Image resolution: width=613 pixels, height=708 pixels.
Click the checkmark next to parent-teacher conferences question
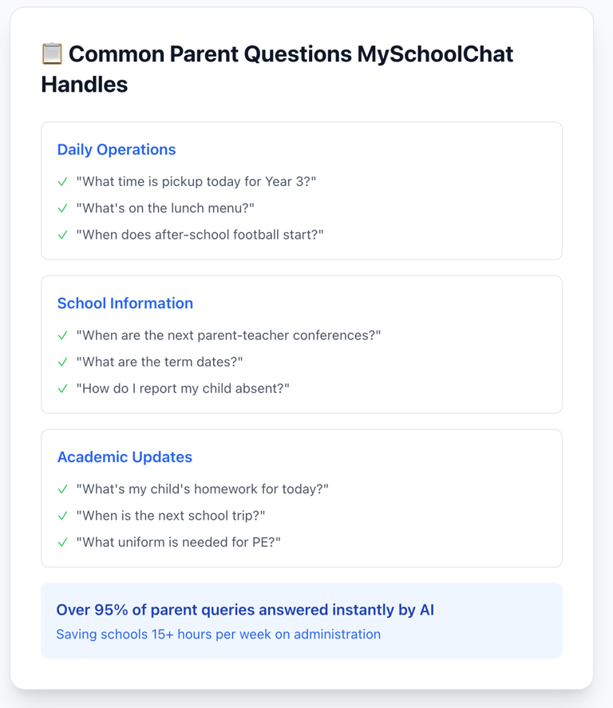pos(63,335)
